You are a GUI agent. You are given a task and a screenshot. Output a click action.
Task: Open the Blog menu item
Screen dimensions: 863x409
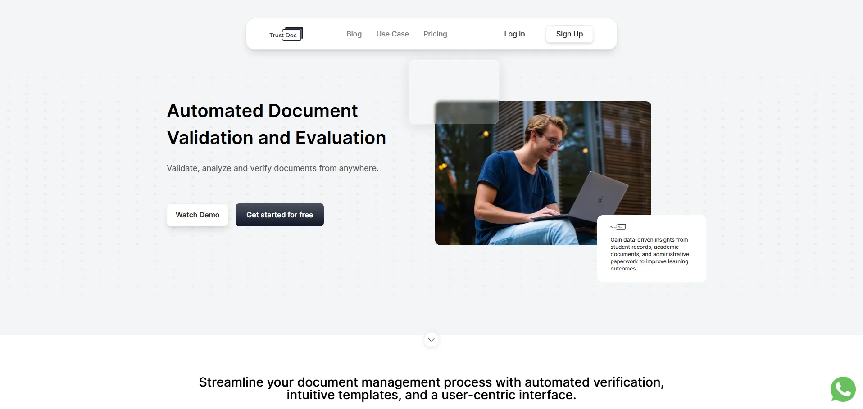click(354, 34)
